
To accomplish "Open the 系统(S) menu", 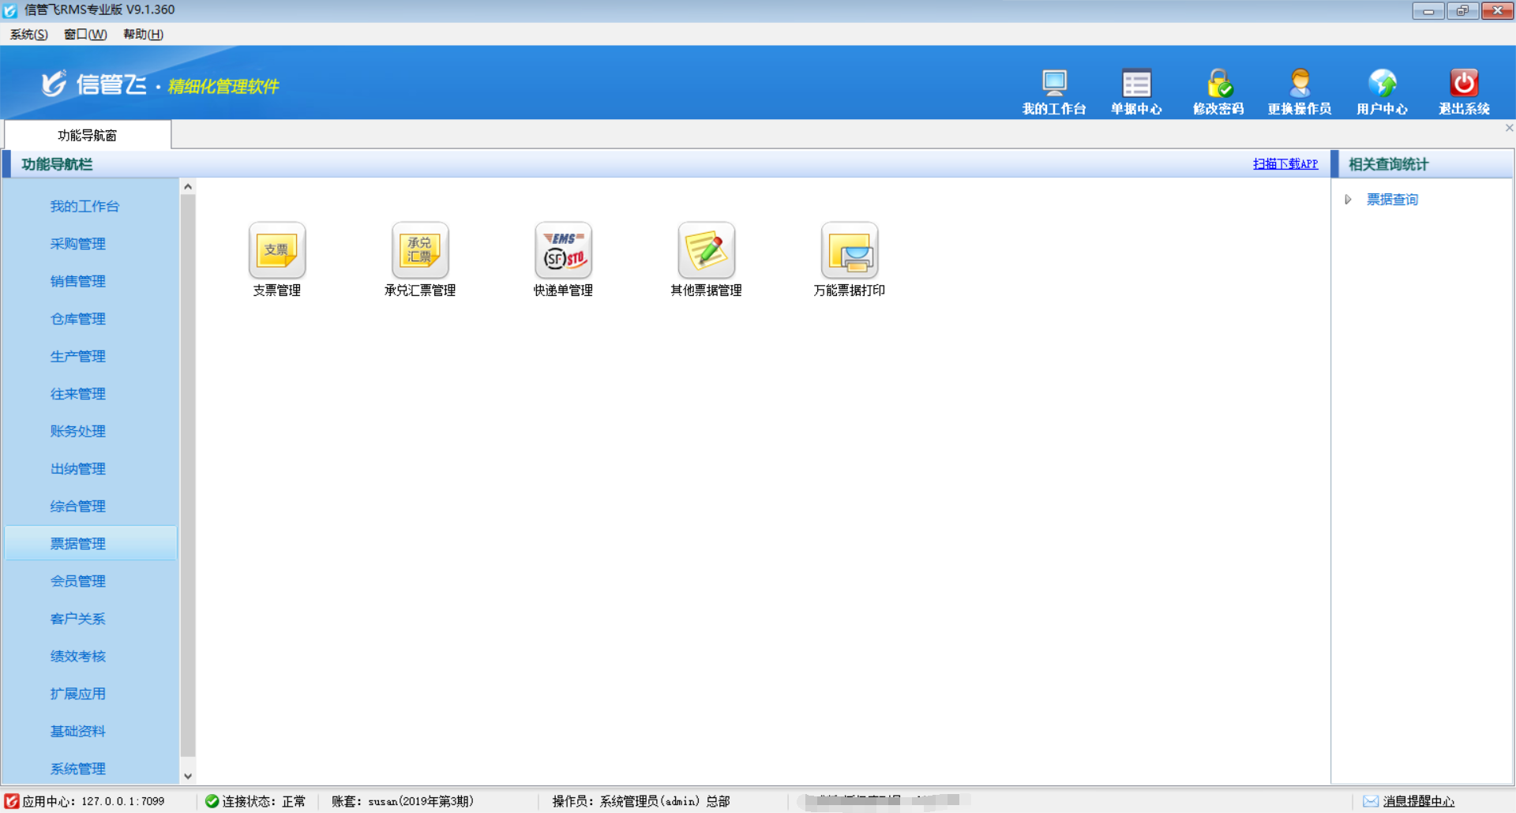I will point(28,34).
